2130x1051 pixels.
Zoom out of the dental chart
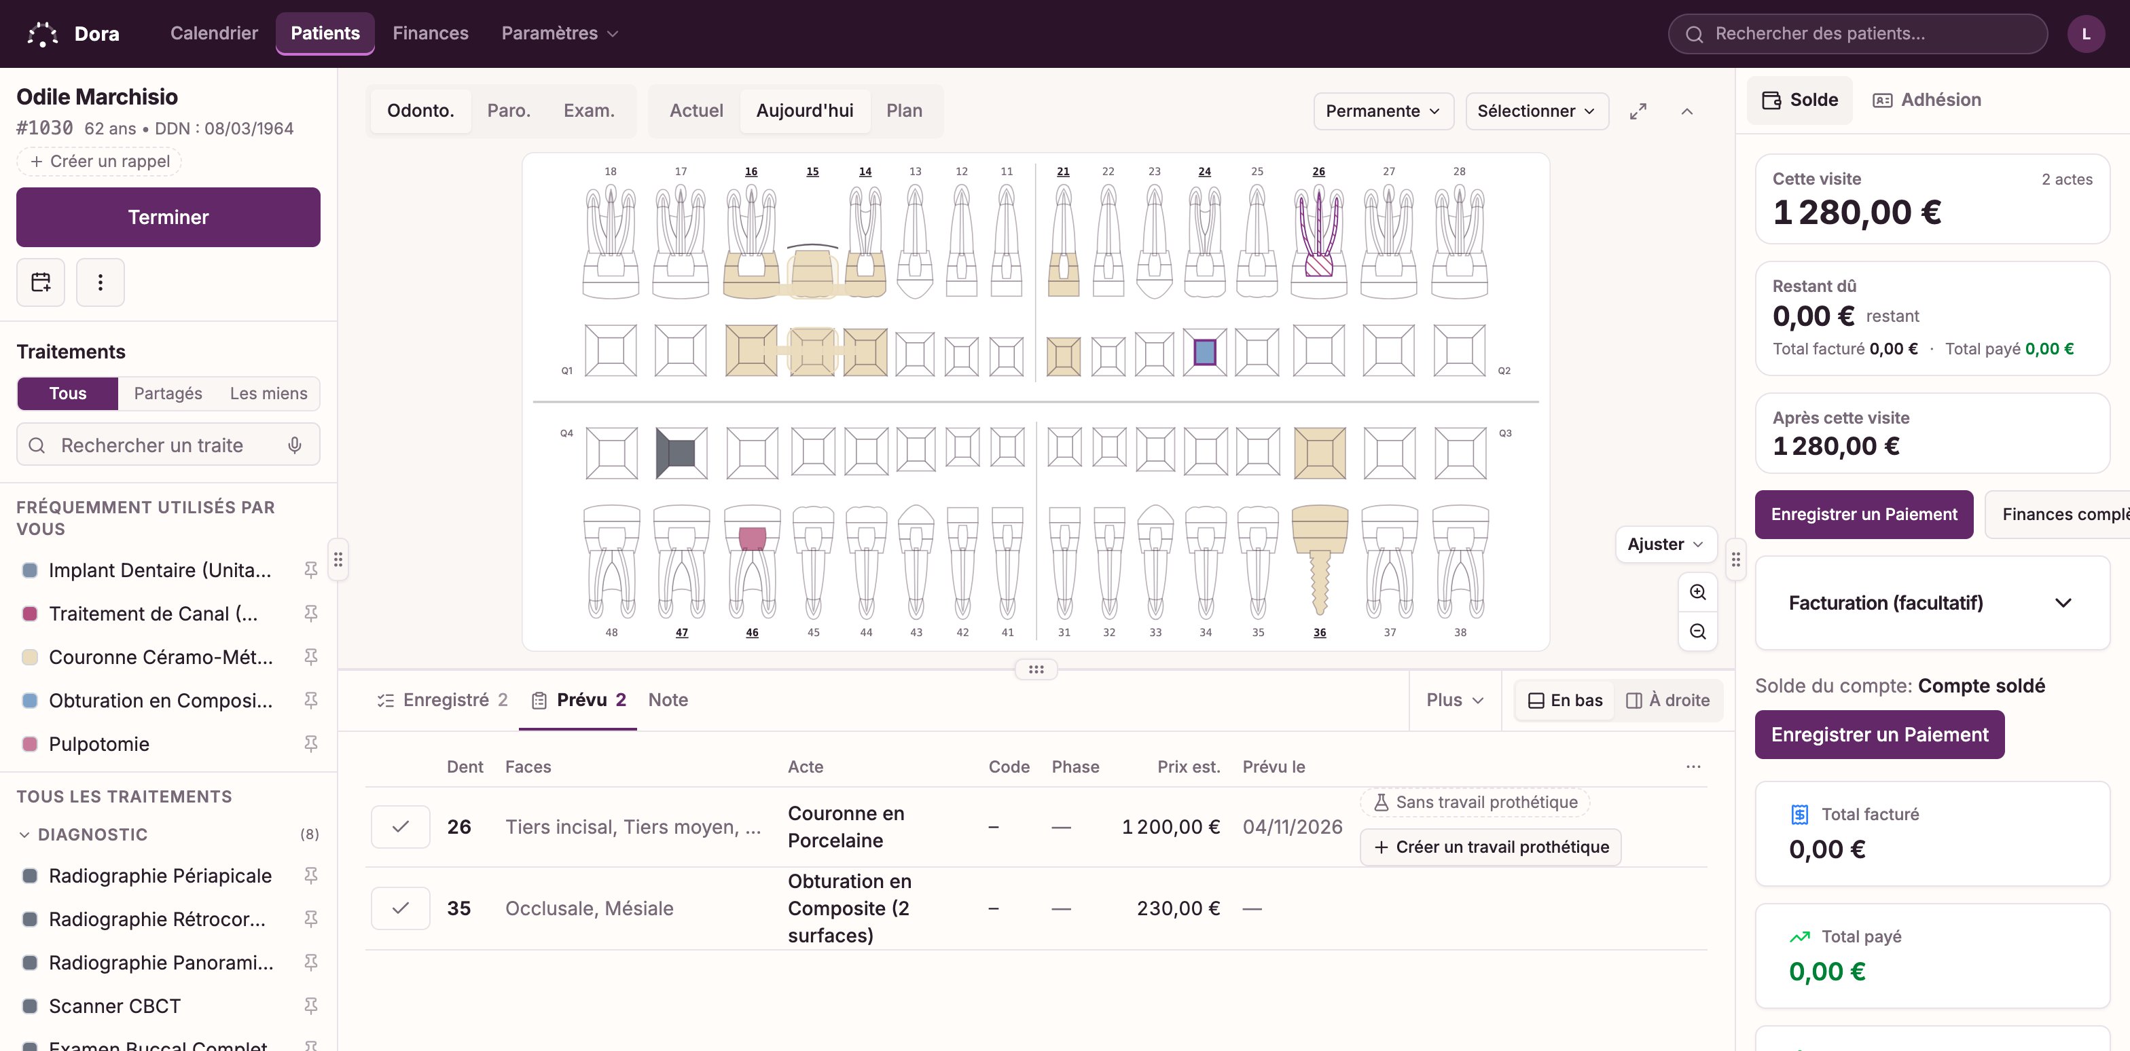(x=1697, y=631)
